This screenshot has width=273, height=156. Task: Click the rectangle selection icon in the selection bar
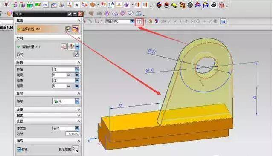tap(97, 21)
